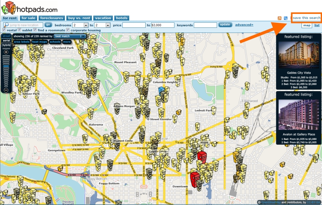Toggle the sublet checkbox
Image resolution: width=322 pixels, height=205 pixels.
(19, 30)
